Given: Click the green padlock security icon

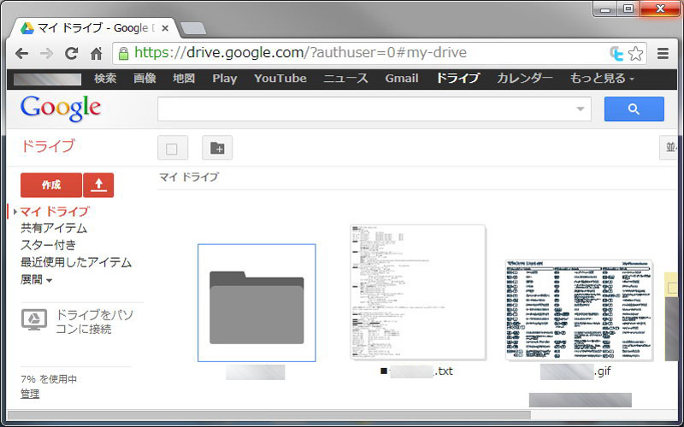Looking at the screenshot, I should point(124,54).
